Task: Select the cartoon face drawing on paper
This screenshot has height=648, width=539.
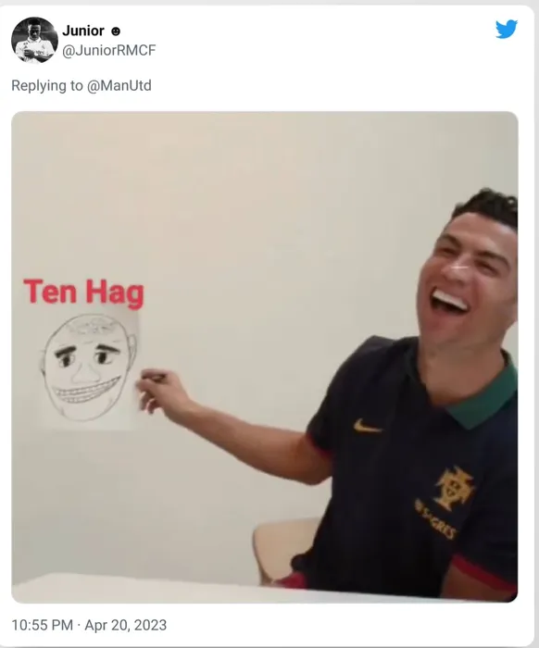Action: 89,368
